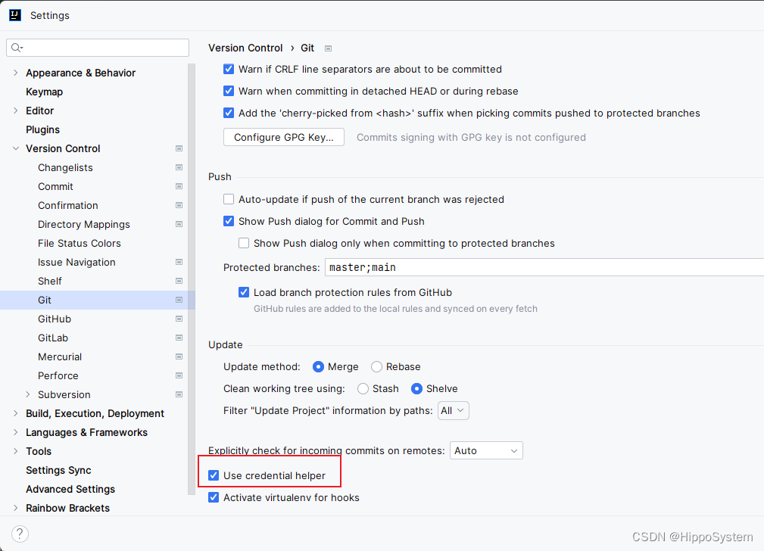Open Plugins settings page
This screenshot has height=551, width=764.
click(43, 129)
